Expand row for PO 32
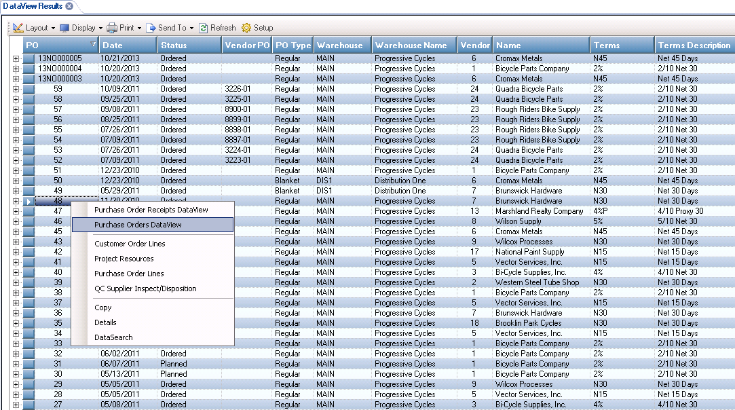This screenshot has height=410, width=735. [16, 354]
